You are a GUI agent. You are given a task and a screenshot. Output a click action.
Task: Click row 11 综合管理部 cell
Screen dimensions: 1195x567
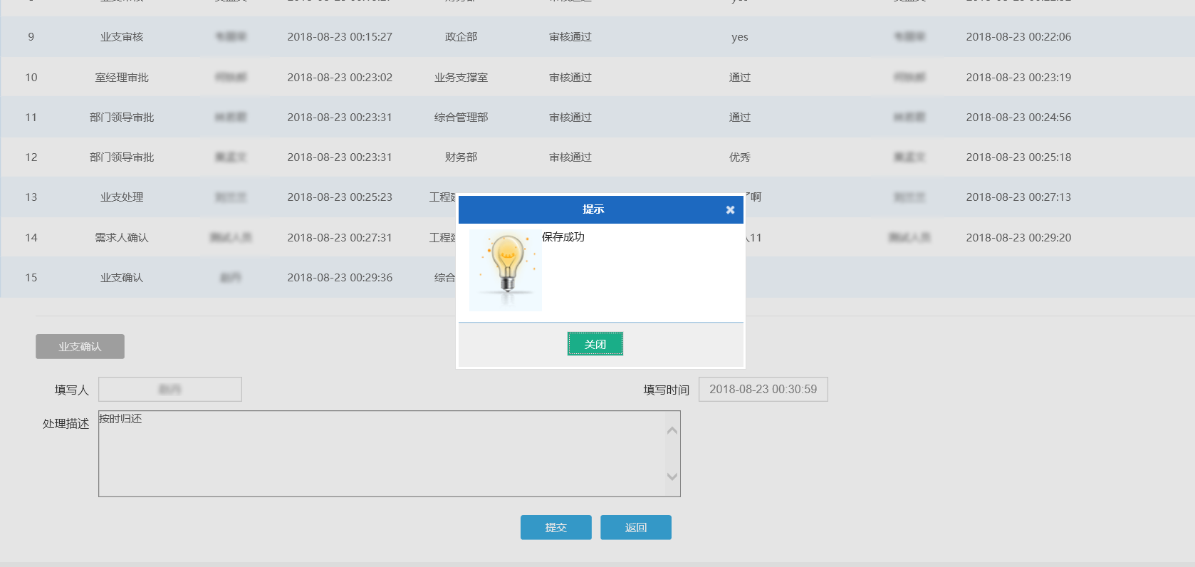(461, 118)
